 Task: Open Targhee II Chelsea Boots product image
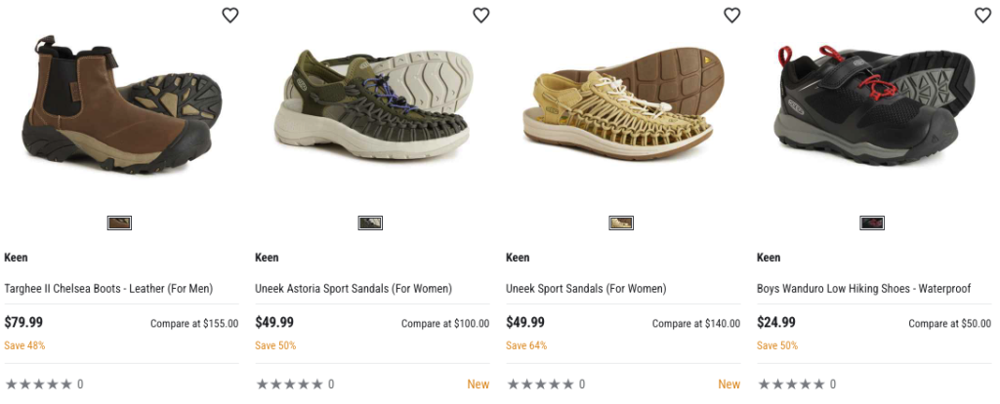(119, 107)
